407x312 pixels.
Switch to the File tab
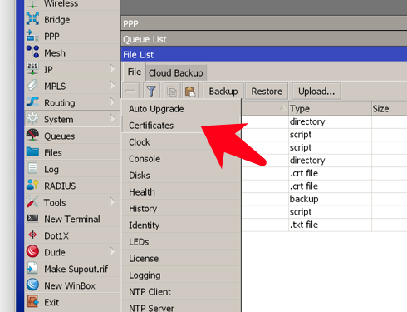135,72
